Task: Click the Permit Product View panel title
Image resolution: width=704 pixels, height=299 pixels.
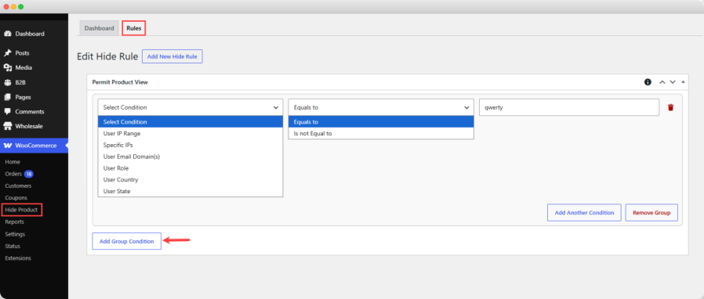Action: point(120,82)
